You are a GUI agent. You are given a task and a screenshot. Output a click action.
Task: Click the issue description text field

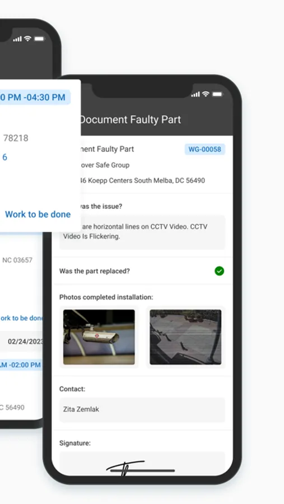[142, 232]
